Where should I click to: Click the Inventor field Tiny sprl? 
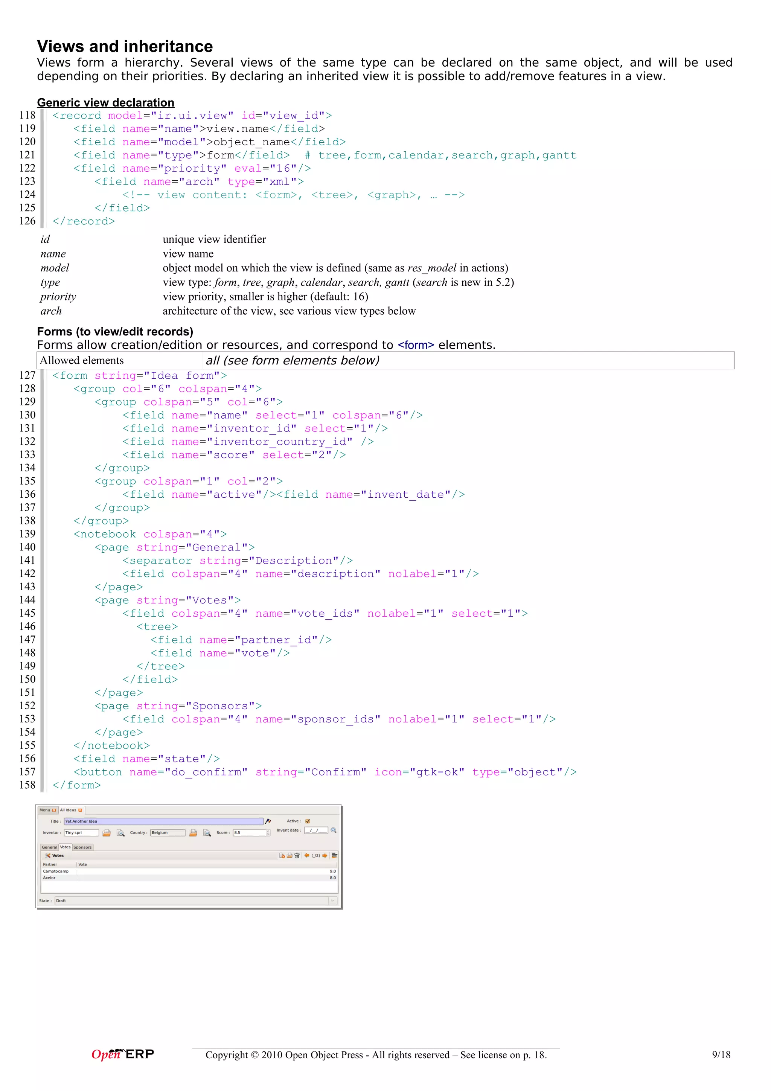(x=82, y=832)
